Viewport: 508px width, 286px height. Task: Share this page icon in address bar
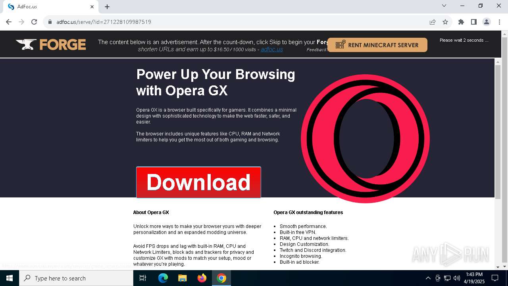point(433,22)
